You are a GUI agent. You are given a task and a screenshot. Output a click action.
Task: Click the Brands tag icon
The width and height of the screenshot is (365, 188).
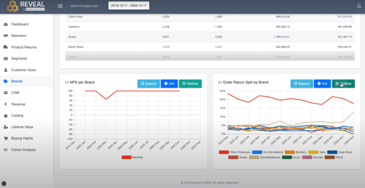pyautogui.click(x=6, y=81)
